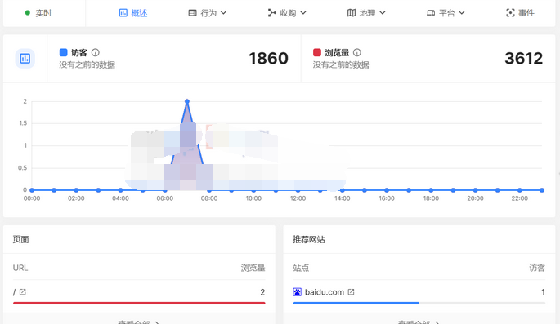Screen dimensions: 560x324
Task: Open the 事件 events tab
Action: coord(521,13)
